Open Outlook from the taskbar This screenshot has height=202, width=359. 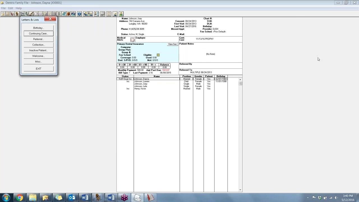click(72, 198)
